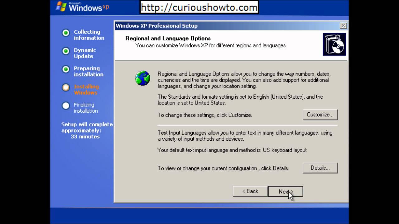This screenshot has height=224, width=399.
Task: Click the Windows XP logo
Action: (83, 7)
